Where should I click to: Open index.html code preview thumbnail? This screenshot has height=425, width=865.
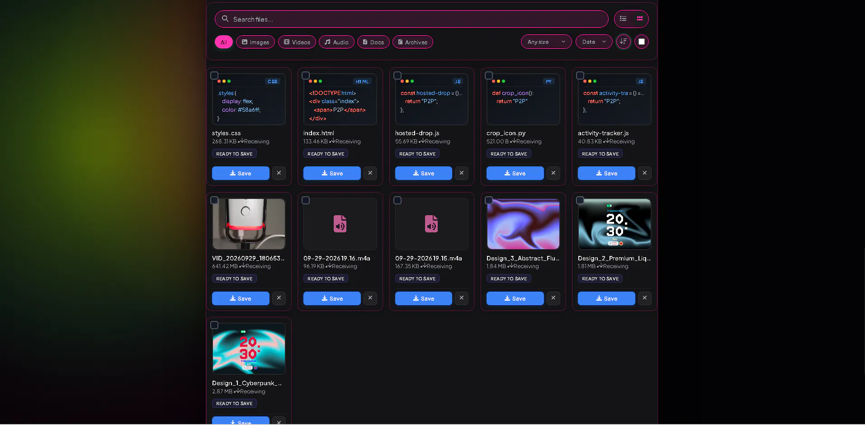pos(340,99)
